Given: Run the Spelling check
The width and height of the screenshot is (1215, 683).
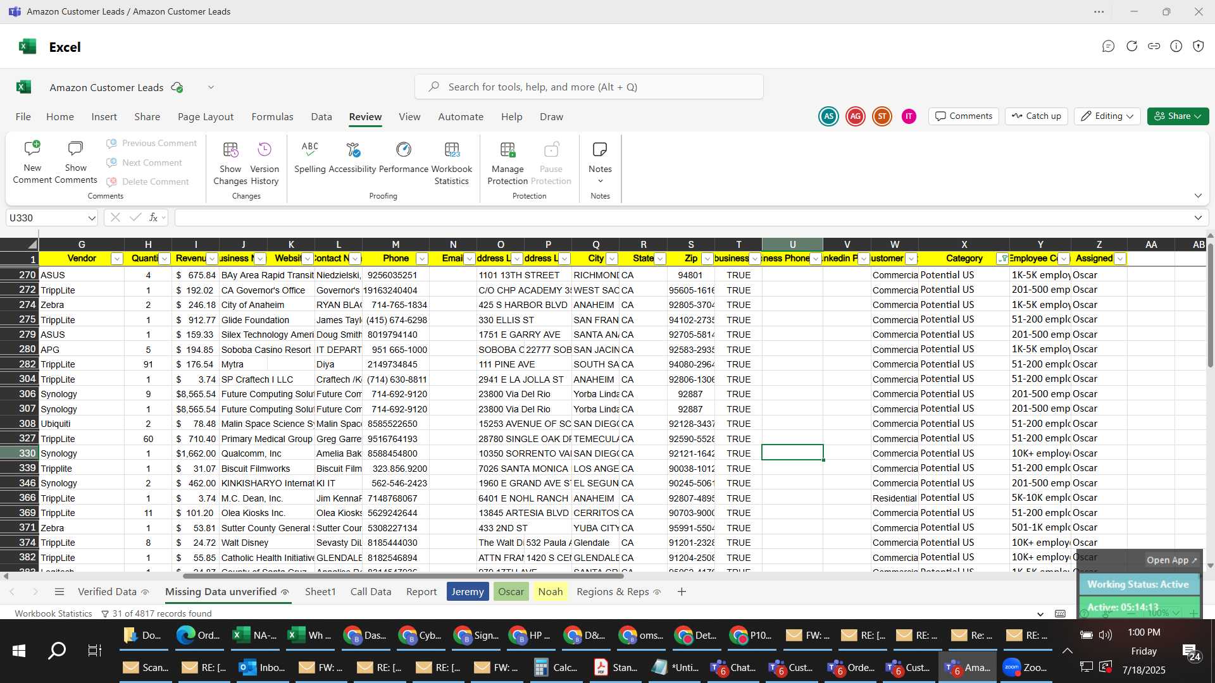Looking at the screenshot, I should [x=310, y=157].
